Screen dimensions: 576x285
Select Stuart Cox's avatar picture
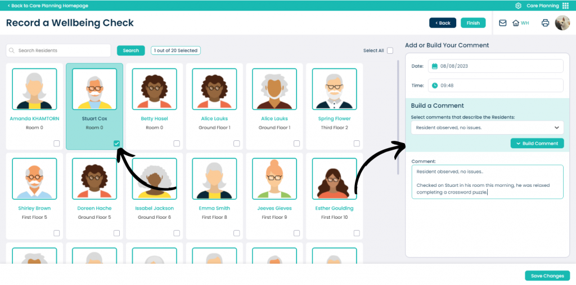point(94,89)
